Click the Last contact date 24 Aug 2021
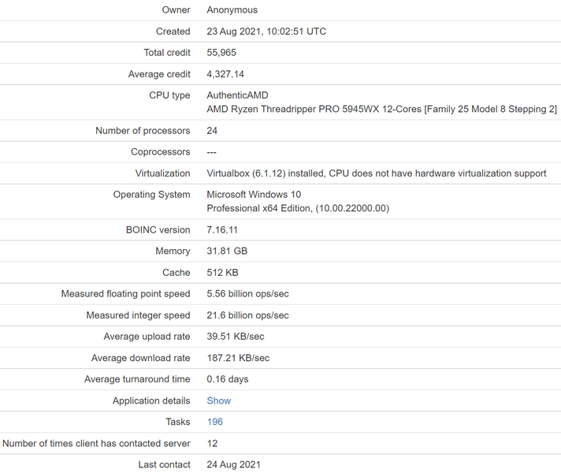The height and width of the screenshot is (473, 561). pos(233,464)
